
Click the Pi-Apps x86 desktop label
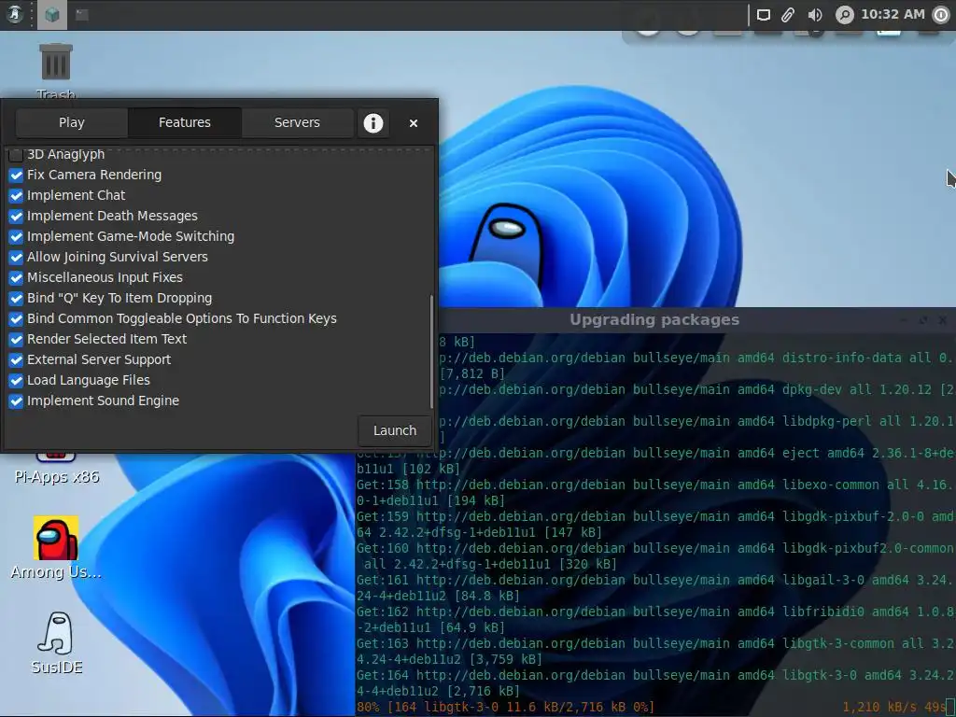(57, 476)
